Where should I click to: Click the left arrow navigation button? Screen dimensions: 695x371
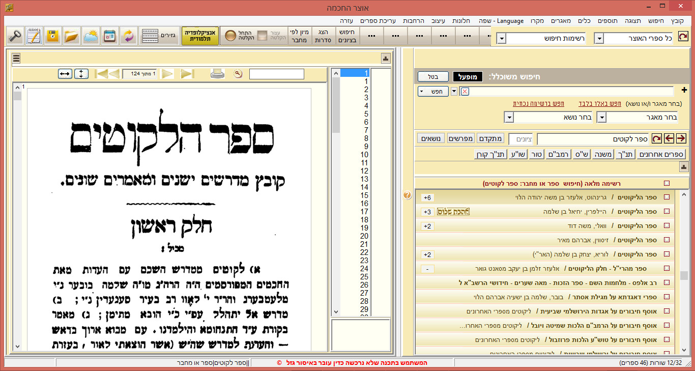[x=670, y=138]
